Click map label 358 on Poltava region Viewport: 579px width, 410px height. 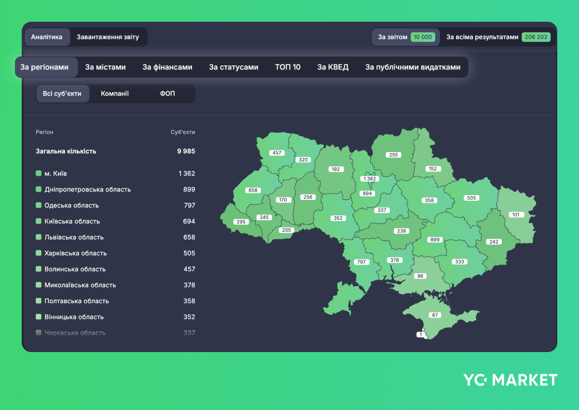point(428,200)
